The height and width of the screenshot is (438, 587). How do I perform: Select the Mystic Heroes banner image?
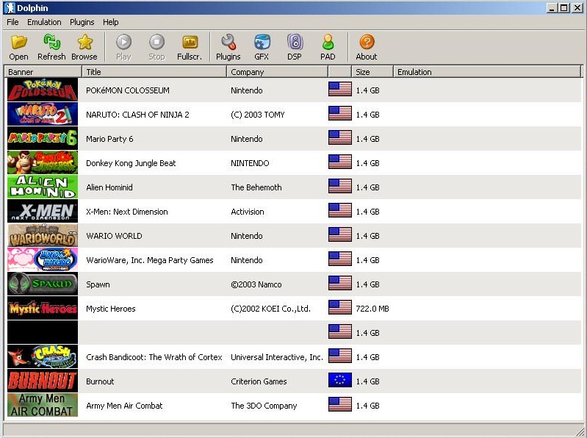pos(43,309)
